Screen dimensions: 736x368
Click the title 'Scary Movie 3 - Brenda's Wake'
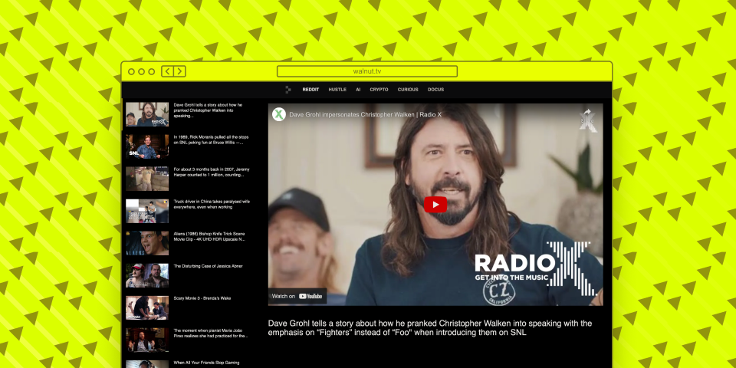click(202, 298)
